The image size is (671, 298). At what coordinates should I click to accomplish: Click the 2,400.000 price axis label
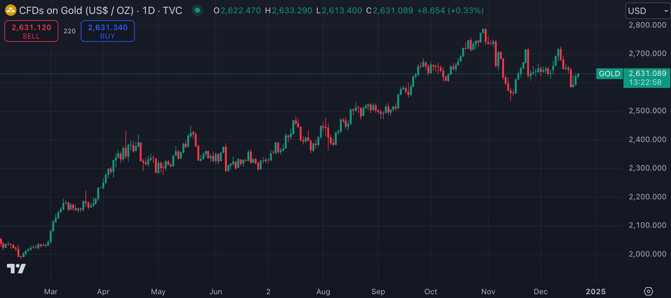click(x=648, y=140)
